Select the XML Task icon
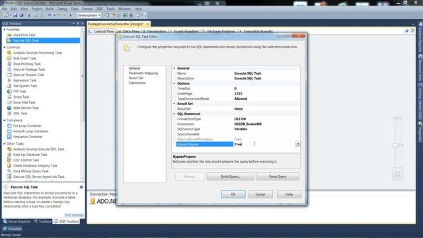This screenshot has height=238, width=423. (x=9, y=113)
